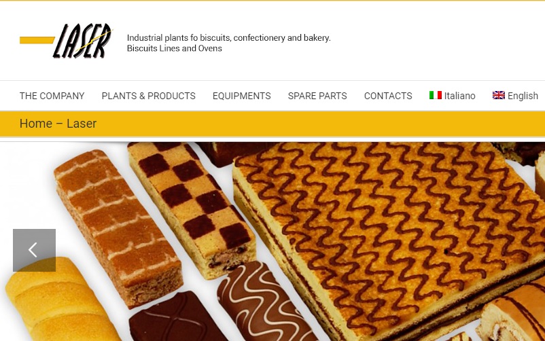Open EQUIPMENTS menu
This screenshot has width=545, height=341.
click(241, 96)
